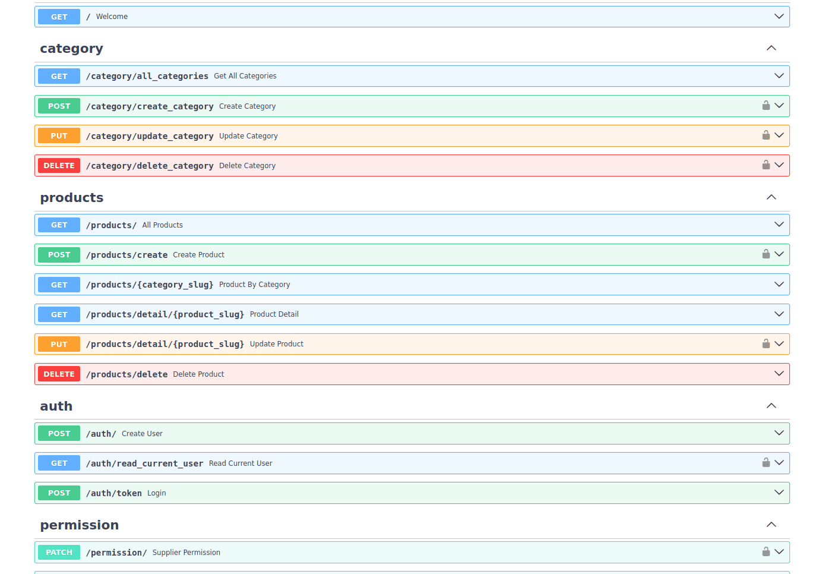Click lock icon on Delete Category endpoint
The width and height of the screenshot is (822, 574).
point(766,165)
